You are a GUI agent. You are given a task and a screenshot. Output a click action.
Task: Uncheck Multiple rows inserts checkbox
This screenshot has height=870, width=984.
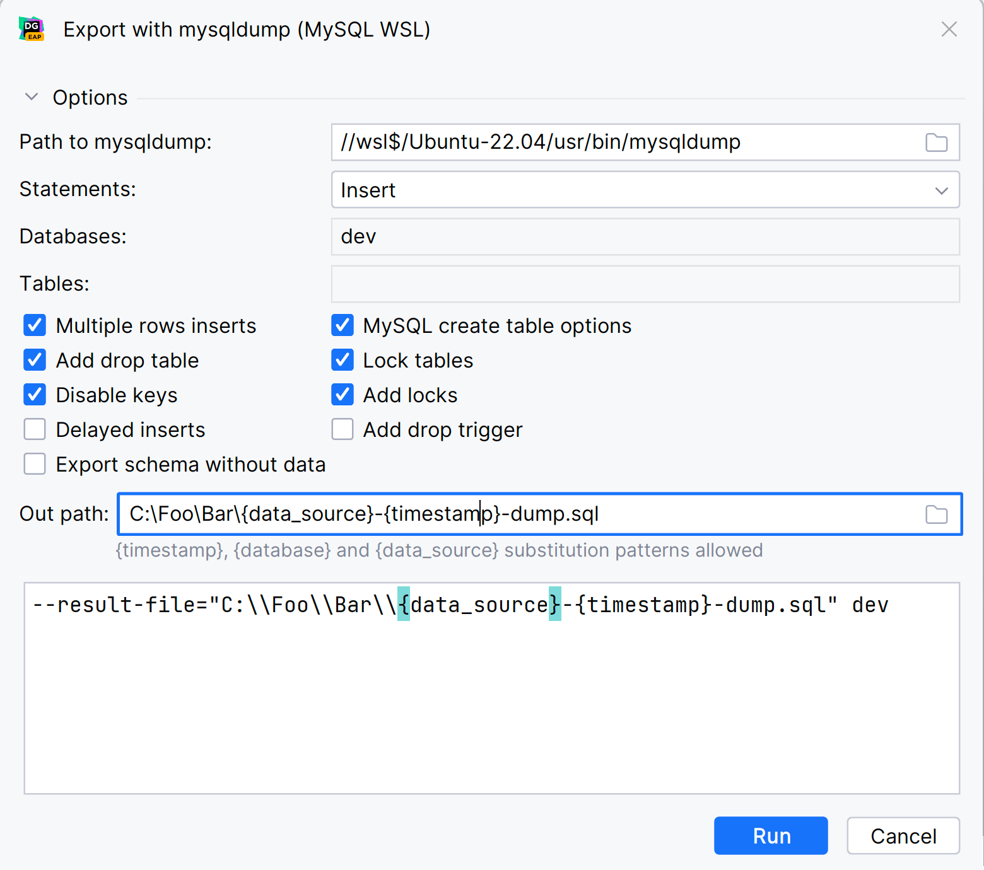[35, 326]
